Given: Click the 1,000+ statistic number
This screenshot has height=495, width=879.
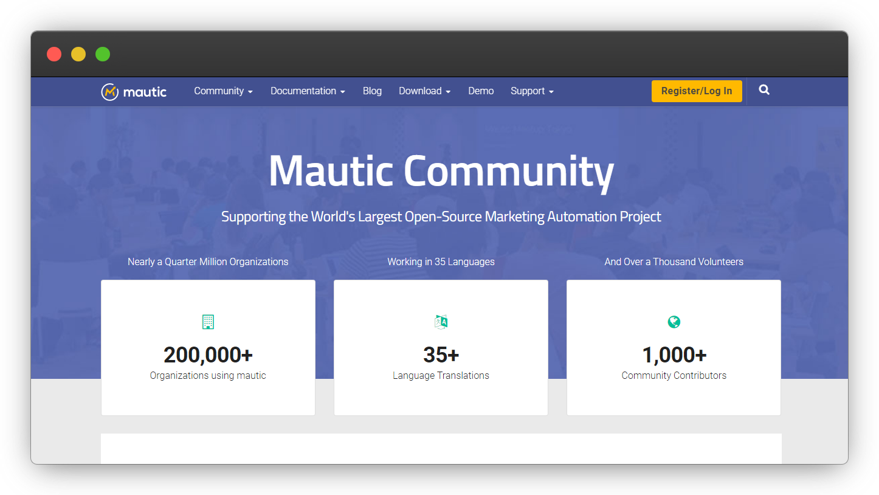Looking at the screenshot, I should pos(674,355).
